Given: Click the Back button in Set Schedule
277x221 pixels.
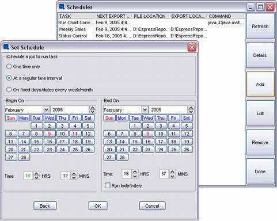Looking at the screenshot, I should [x=45, y=206].
